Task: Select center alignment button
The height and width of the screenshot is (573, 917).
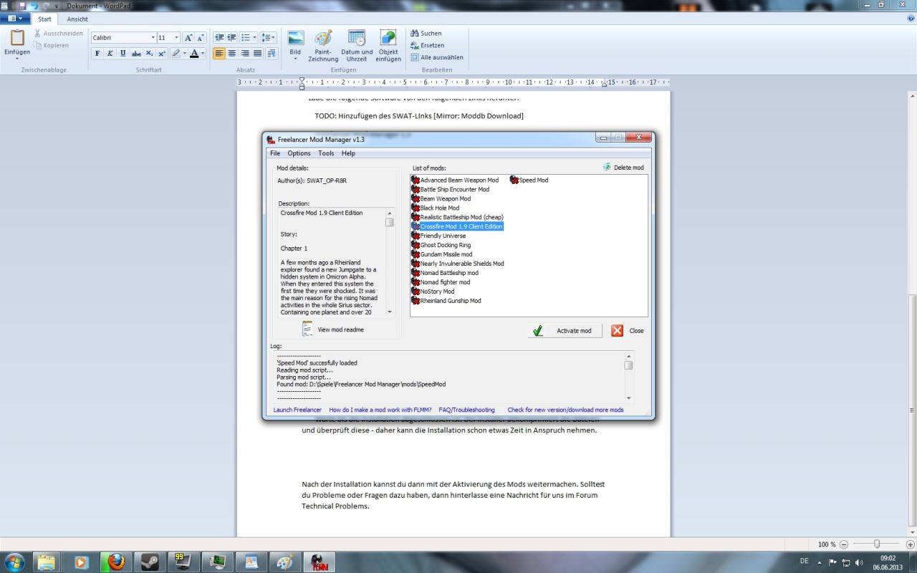Action: [232, 53]
